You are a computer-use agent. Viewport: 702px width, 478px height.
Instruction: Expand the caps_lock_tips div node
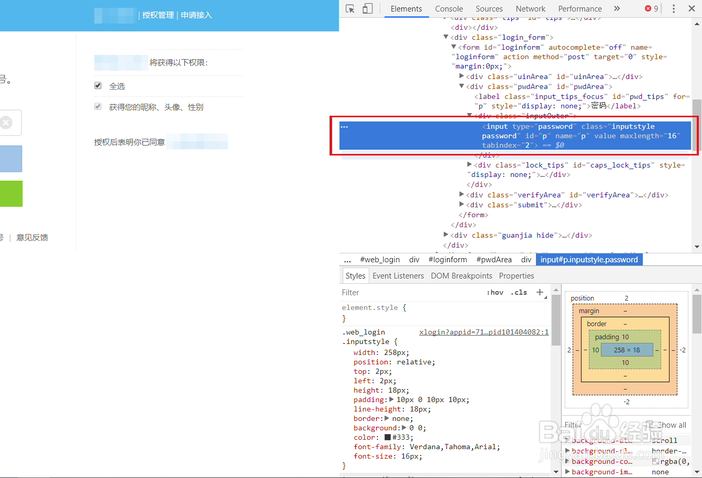470,165
